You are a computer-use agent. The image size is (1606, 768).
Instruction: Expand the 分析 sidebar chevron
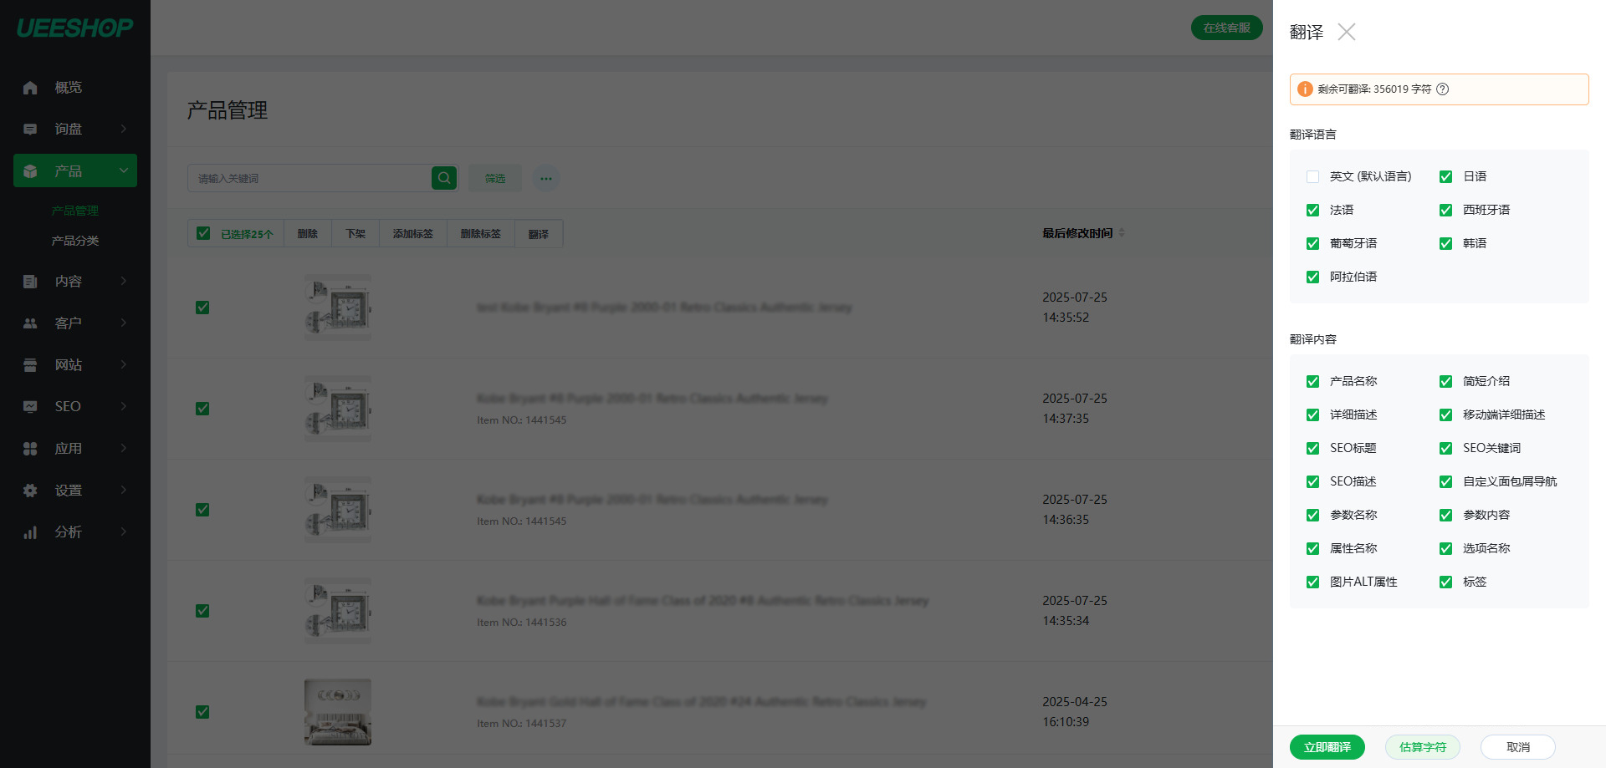click(x=123, y=531)
